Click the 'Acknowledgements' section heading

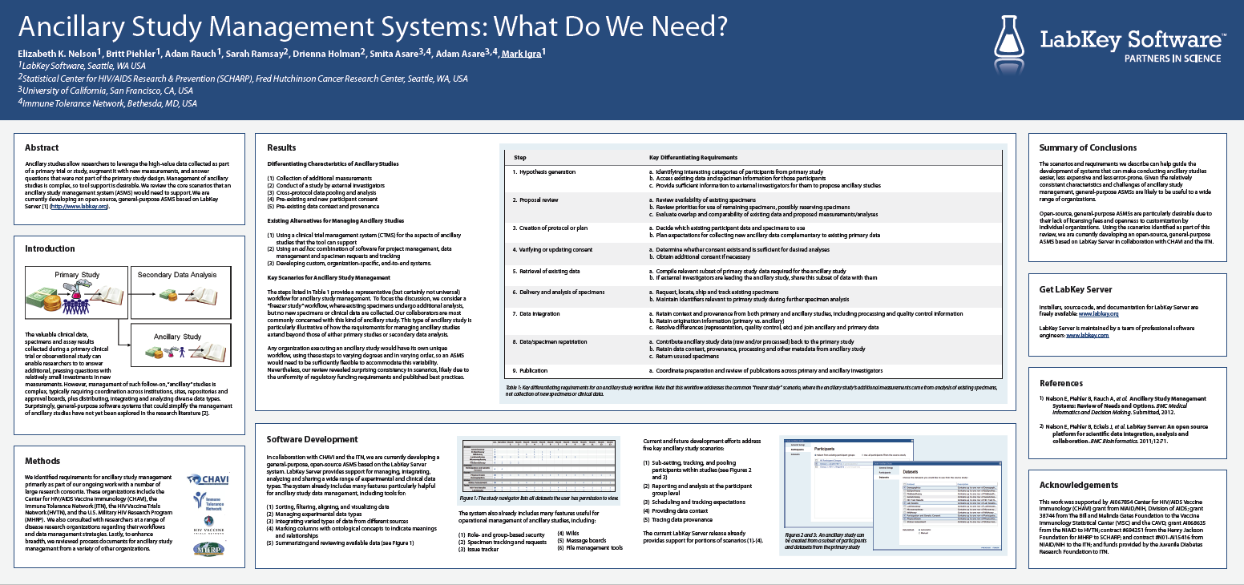coord(1078,485)
